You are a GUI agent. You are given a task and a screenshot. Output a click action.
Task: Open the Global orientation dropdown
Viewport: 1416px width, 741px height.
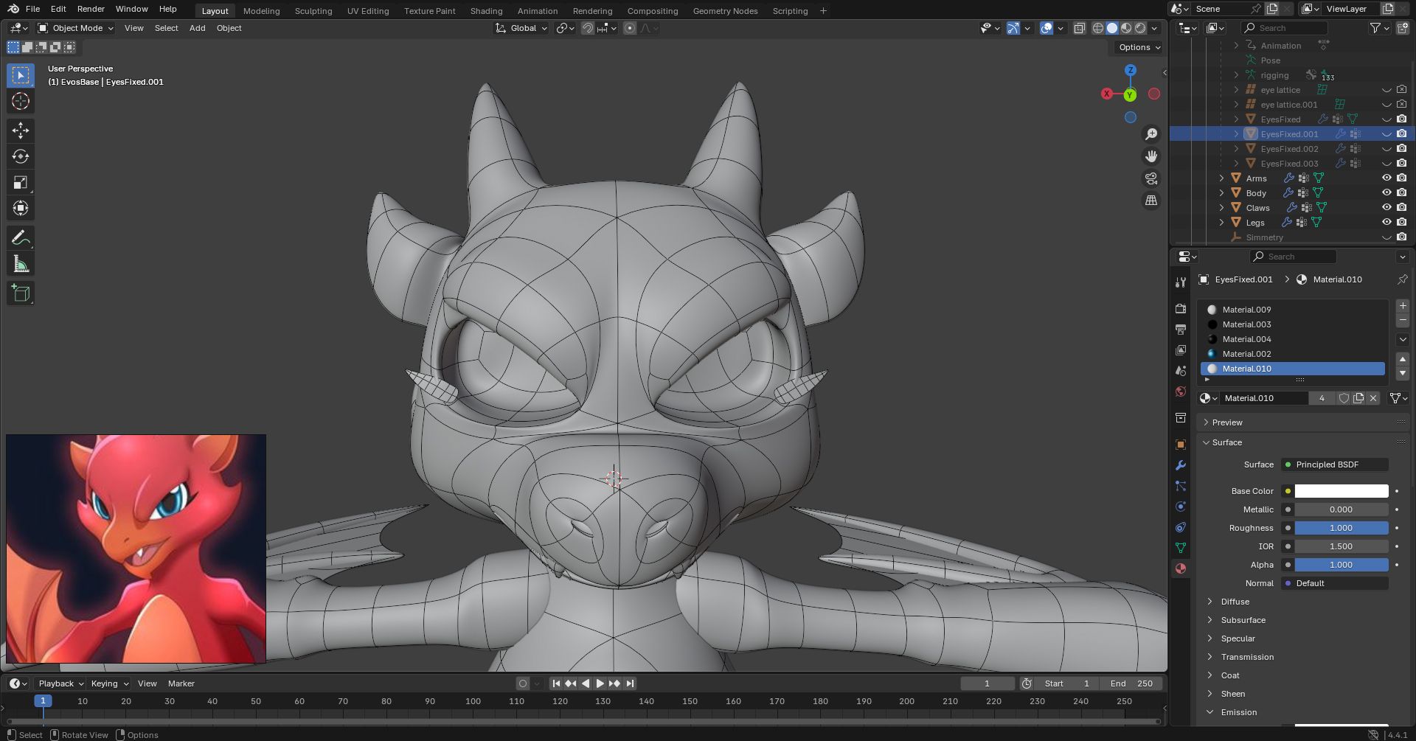coord(521,28)
